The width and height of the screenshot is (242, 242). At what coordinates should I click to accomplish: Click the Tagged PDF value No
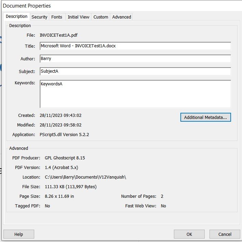tap(47, 206)
